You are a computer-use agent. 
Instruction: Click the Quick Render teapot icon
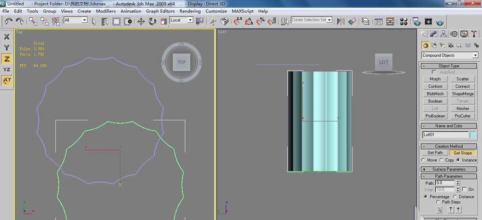tap(440, 21)
